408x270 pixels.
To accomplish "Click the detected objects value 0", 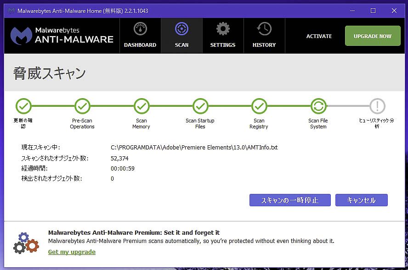I will (x=112, y=179).
